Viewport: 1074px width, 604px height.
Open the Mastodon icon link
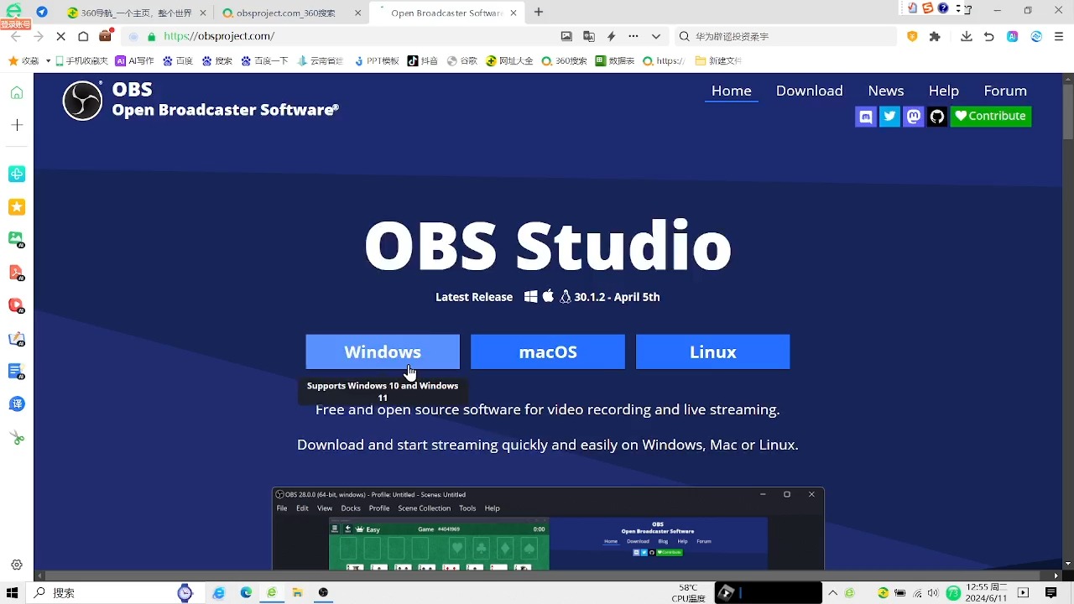coord(914,117)
